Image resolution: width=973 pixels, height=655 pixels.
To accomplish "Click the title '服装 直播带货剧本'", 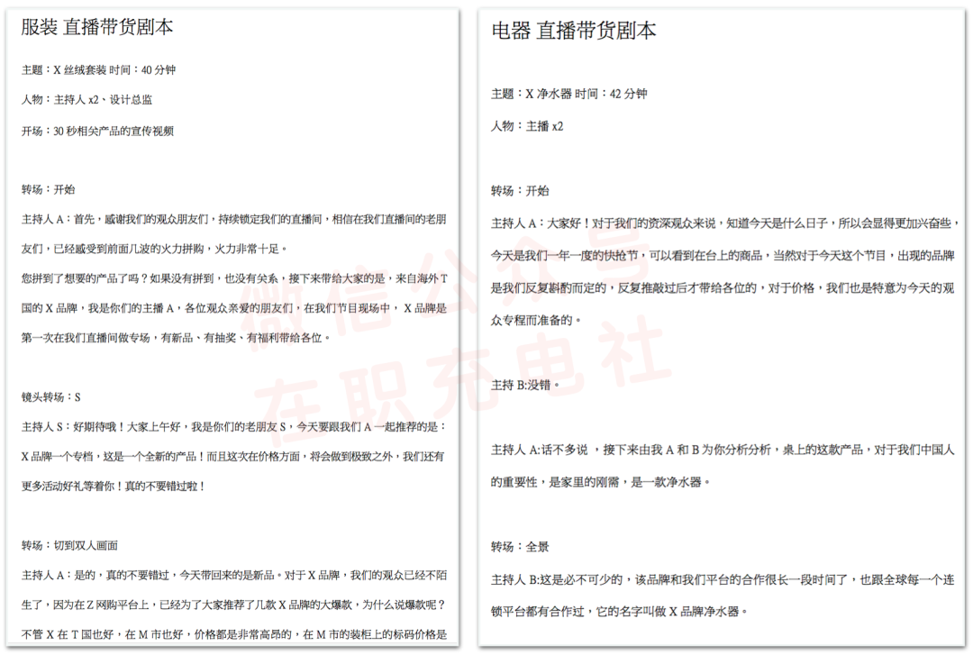I will coord(96,27).
